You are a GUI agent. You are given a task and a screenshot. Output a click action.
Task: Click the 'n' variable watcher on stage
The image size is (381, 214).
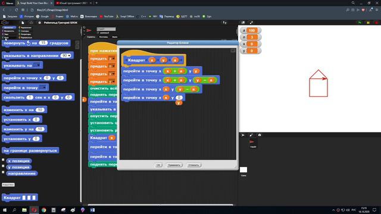pos(251,37)
